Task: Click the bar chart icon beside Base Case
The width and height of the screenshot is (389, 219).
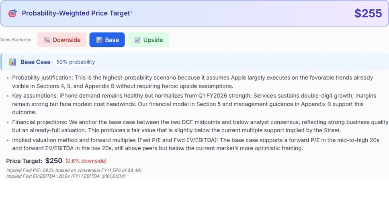Action: [12, 62]
